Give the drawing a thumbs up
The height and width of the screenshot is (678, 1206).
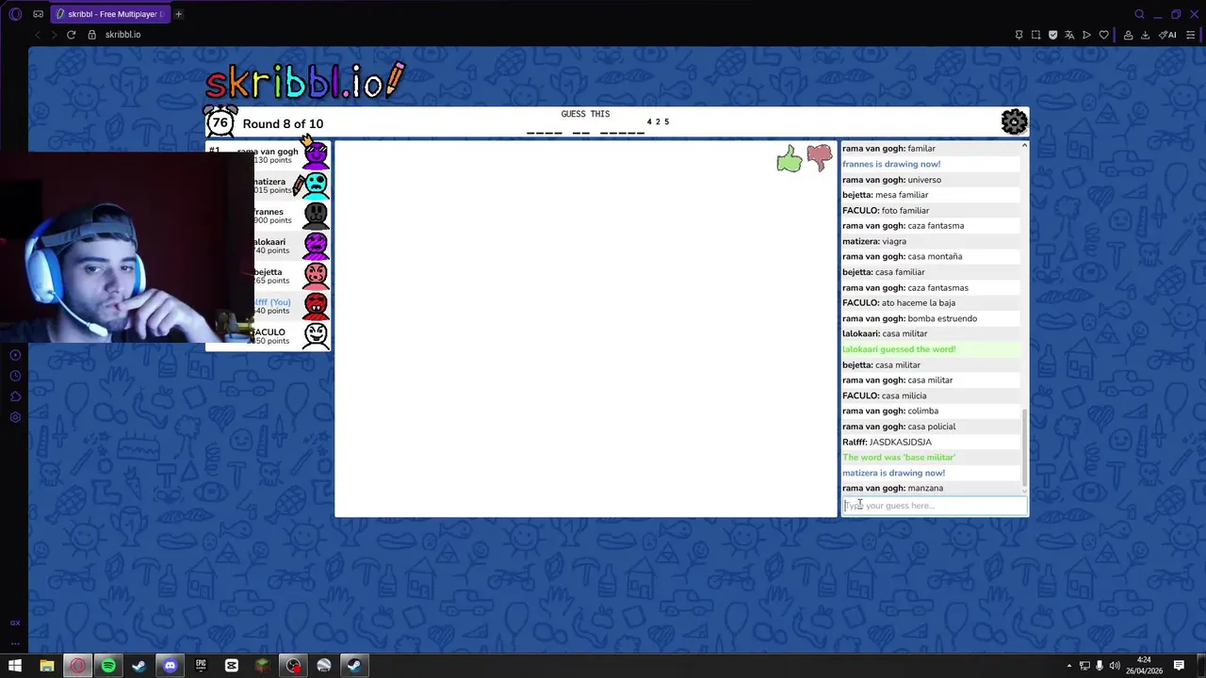tap(790, 159)
